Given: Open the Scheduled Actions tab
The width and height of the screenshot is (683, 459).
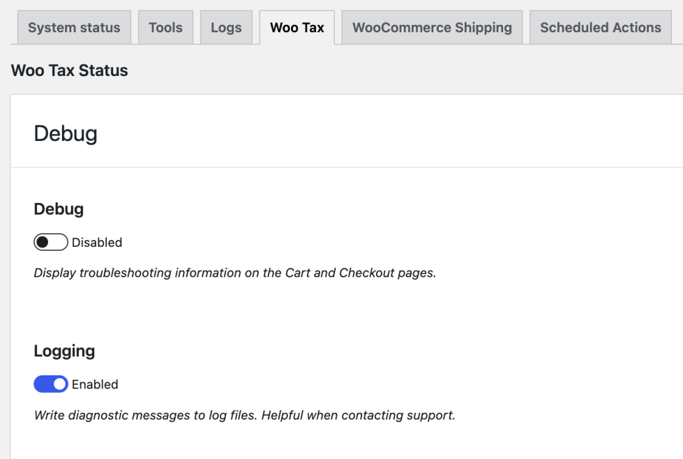Looking at the screenshot, I should pyautogui.click(x=600, y=28).
